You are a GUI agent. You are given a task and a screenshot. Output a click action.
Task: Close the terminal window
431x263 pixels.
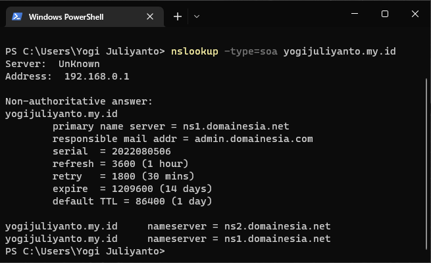click(x=415, y=14)
